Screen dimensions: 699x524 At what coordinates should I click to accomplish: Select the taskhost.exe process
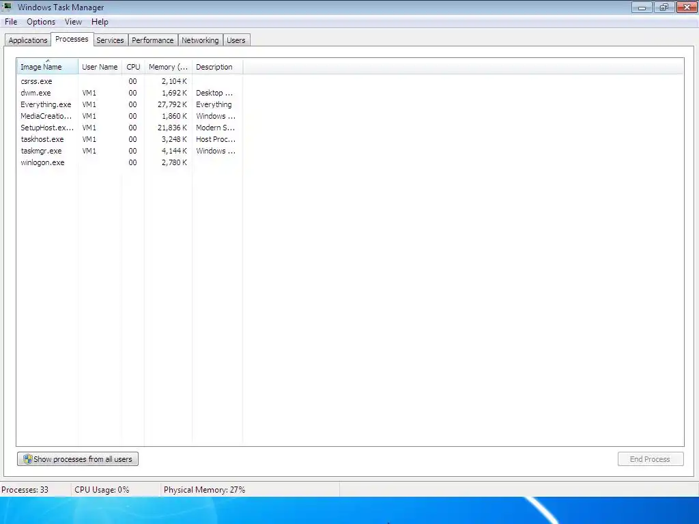(129, 139)
